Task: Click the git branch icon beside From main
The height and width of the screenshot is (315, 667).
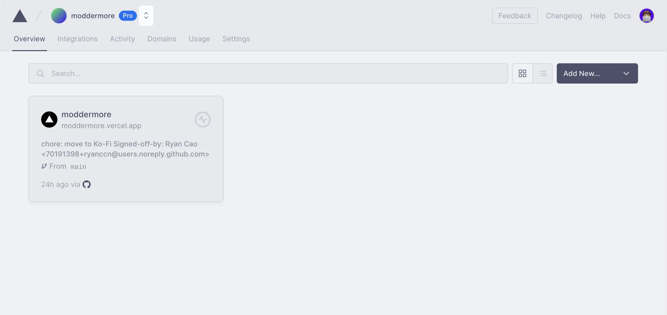Action: tap(44, 166)
